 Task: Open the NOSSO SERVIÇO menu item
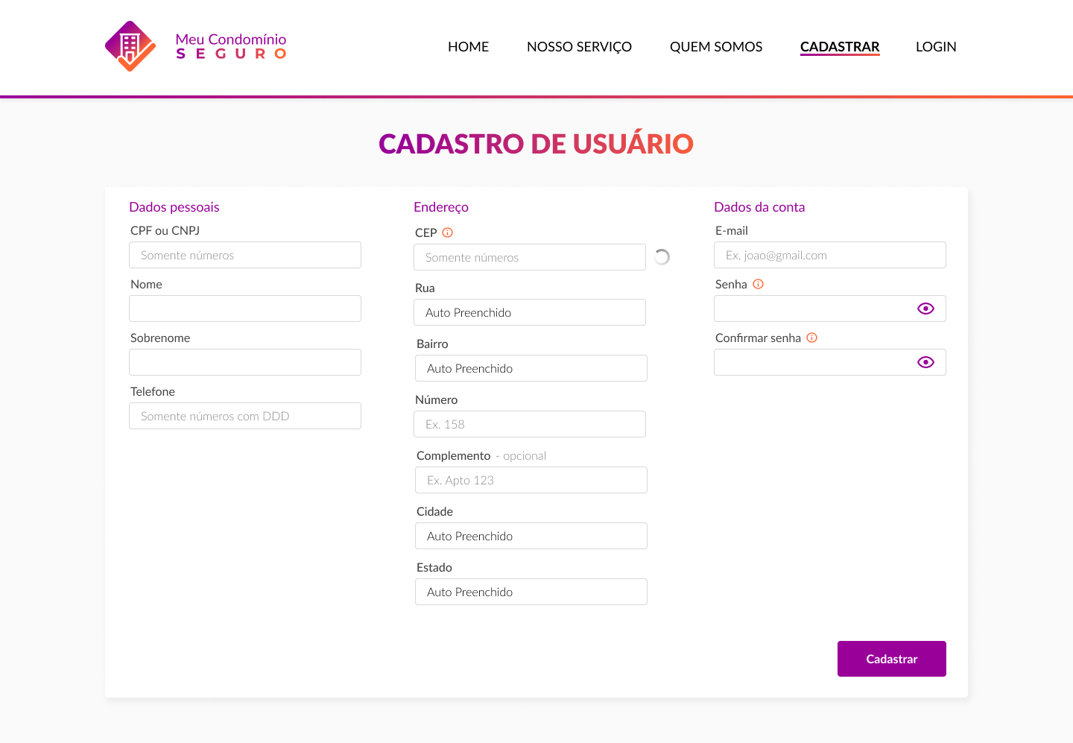[579, 47]
